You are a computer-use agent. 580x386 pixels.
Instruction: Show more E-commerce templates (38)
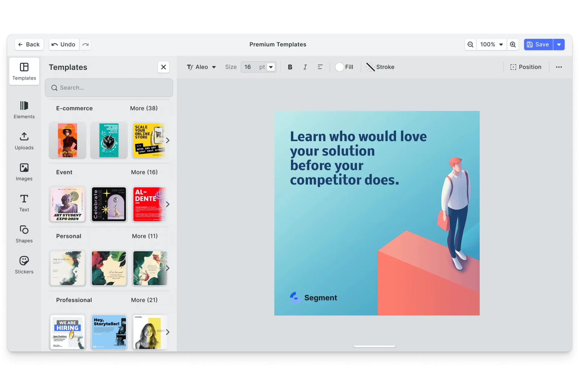[144, 108]
